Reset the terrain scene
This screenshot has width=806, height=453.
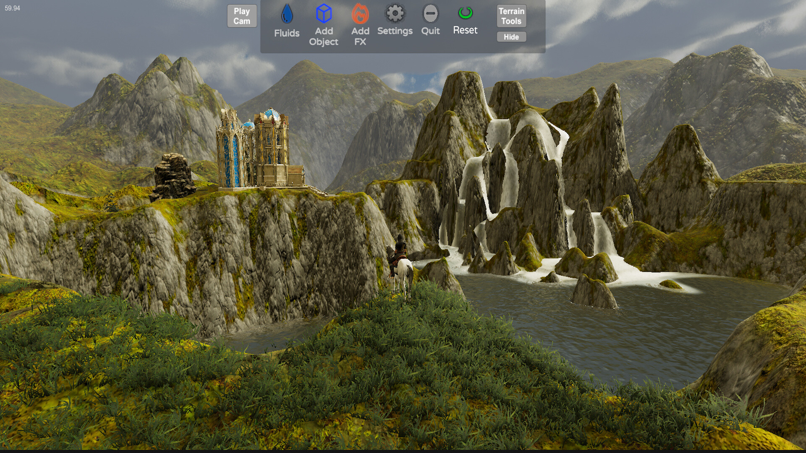coord(465,21)
